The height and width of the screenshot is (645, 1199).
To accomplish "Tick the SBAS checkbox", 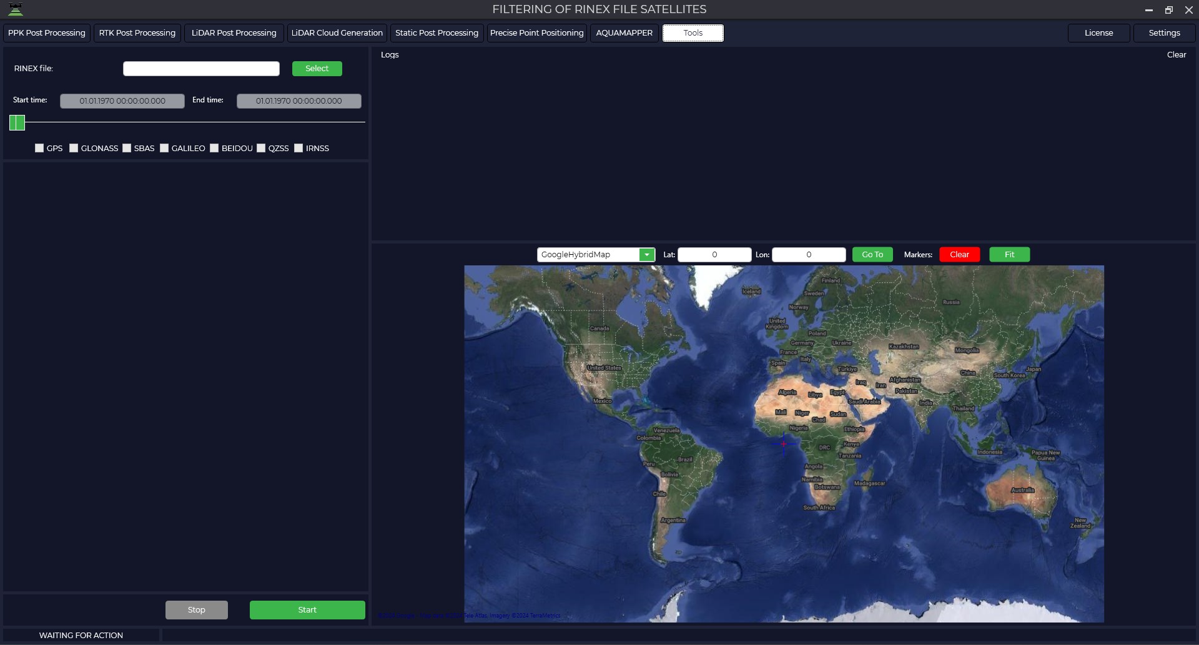I will 127,148.
